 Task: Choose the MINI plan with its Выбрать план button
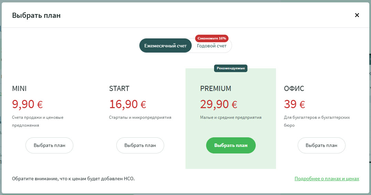(50, 145)
